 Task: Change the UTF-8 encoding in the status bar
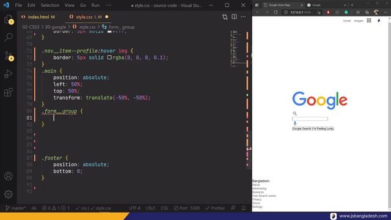tap(135, 208)
